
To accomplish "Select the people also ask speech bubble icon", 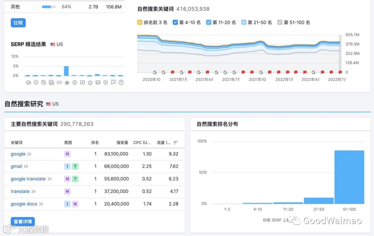I will click(x=114, y=82).
